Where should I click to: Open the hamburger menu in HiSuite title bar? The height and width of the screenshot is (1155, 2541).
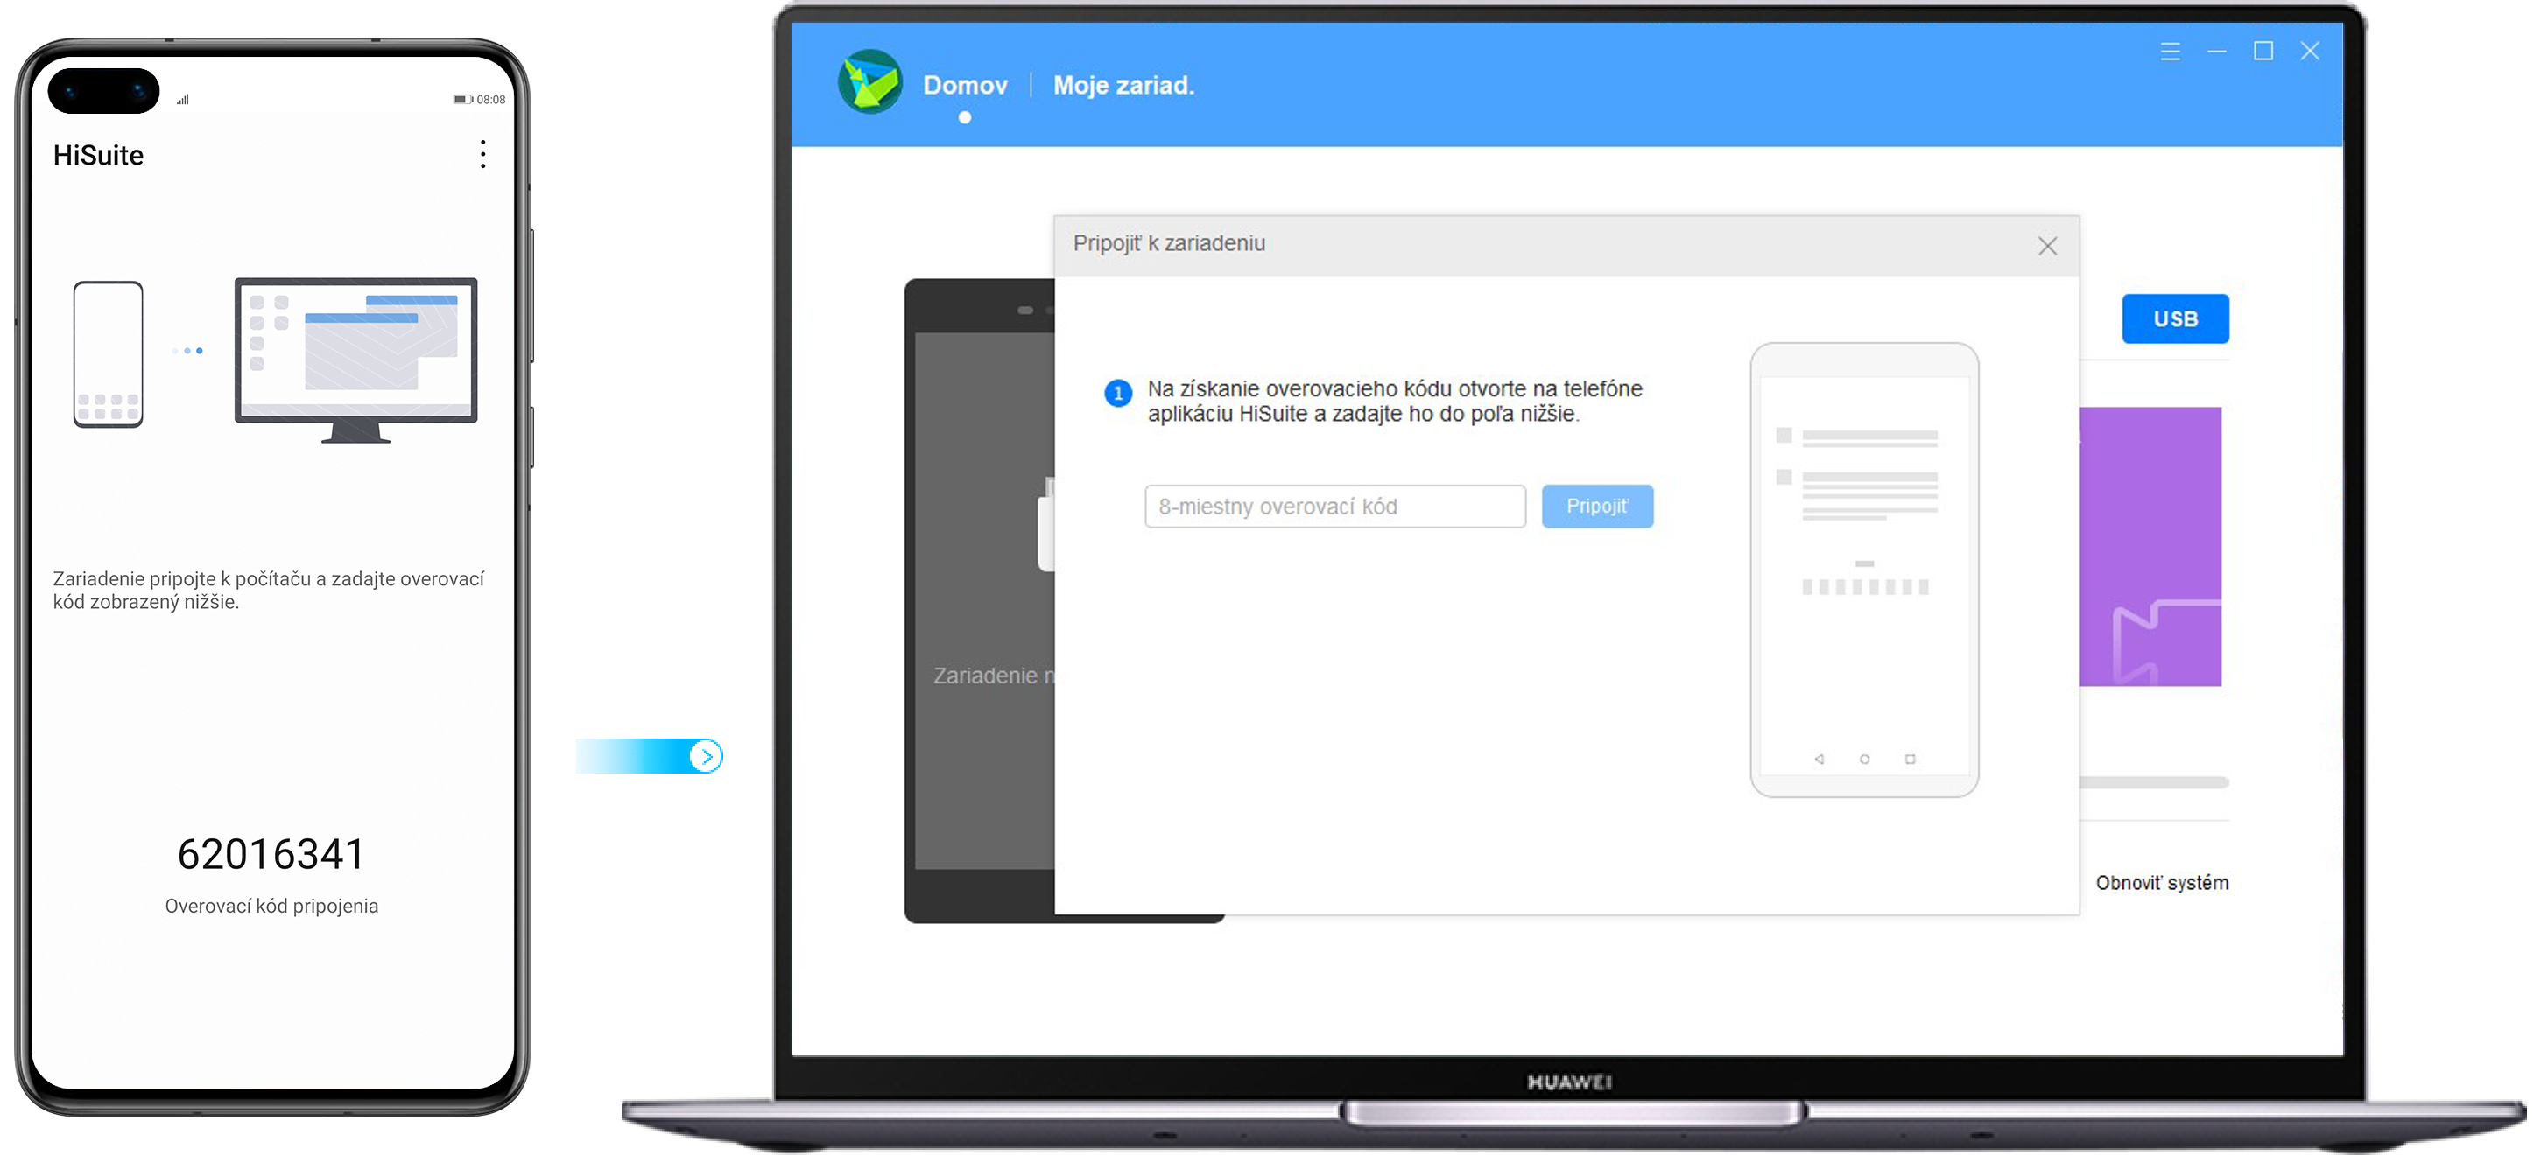(2170, 52)
